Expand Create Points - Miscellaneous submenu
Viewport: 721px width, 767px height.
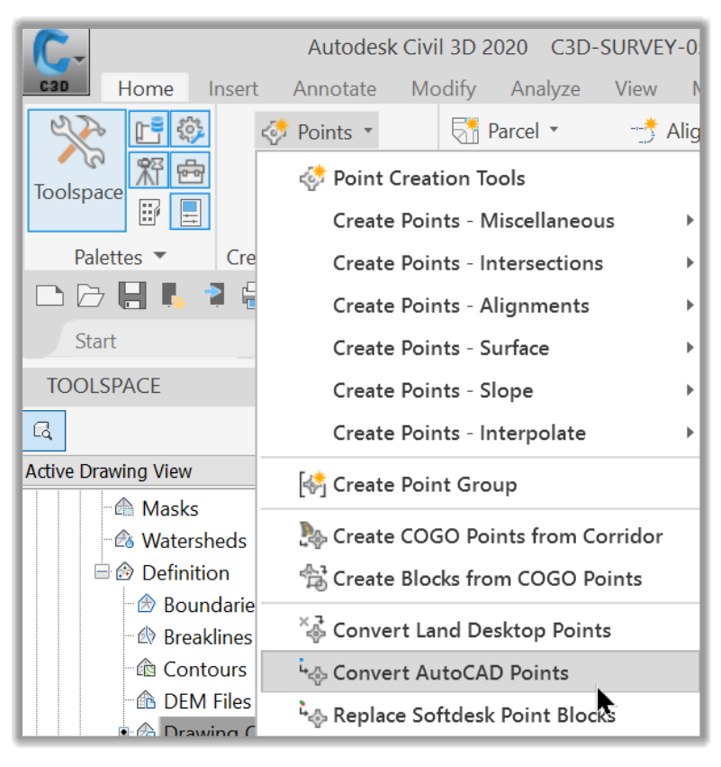(480, 221)
